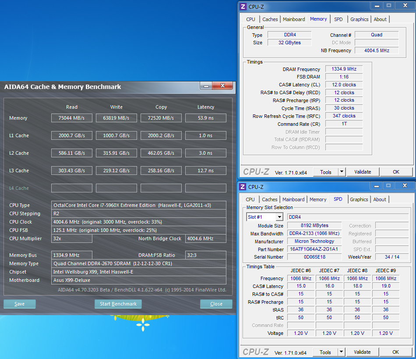This screenshot has width=416, height=359.
Task: Click CPU Type field showing i7-5960X
Action: (139, 205)
